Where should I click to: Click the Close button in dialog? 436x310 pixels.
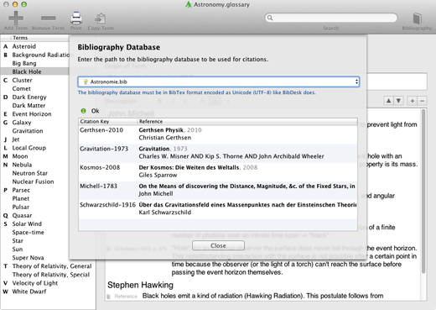(218, 245)
